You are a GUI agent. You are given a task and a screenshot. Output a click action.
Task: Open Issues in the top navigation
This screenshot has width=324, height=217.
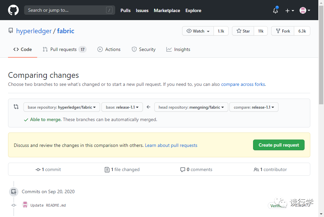coord(142,10)
